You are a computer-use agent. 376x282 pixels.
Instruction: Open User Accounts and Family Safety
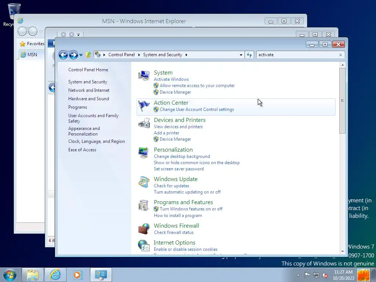(93, 119)
